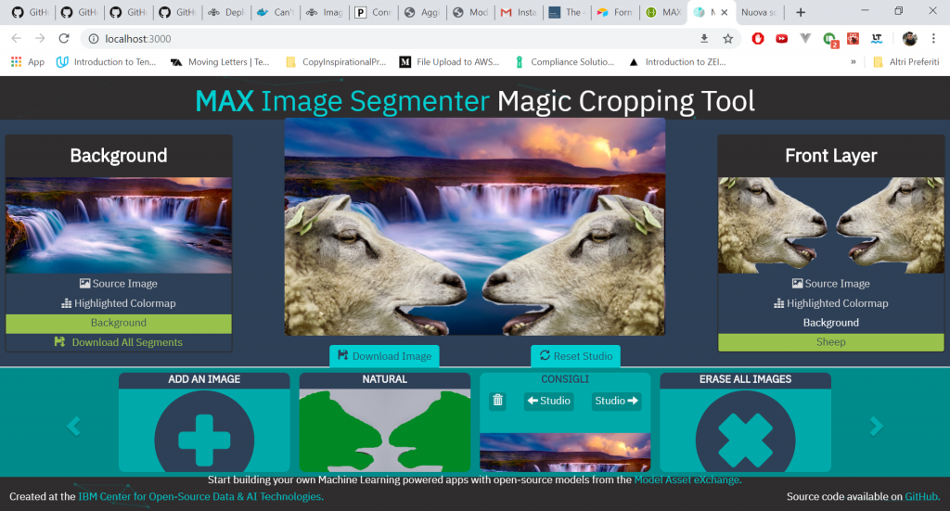Viewport: 950px width, 511px height.
Task: Click the plus icon to add an image
Action: click(x=204, y=439)
